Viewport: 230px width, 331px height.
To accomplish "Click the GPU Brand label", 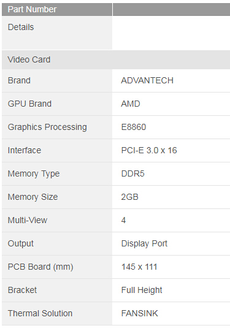I will pyautogui.click(x=29, y=104).
